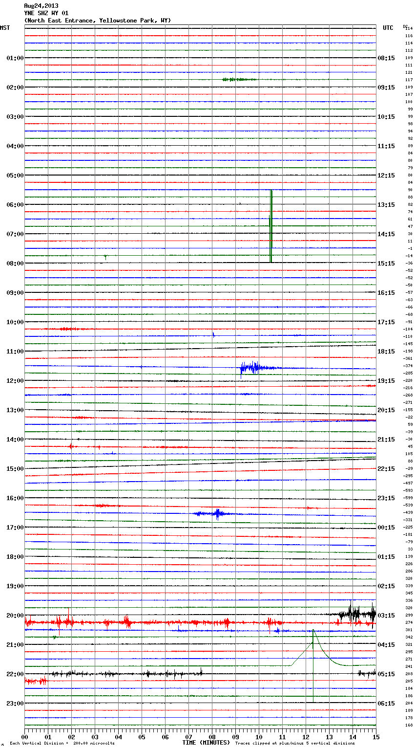Click the 12:00 MST time label
415x750 pixels.
click(15, 381)
